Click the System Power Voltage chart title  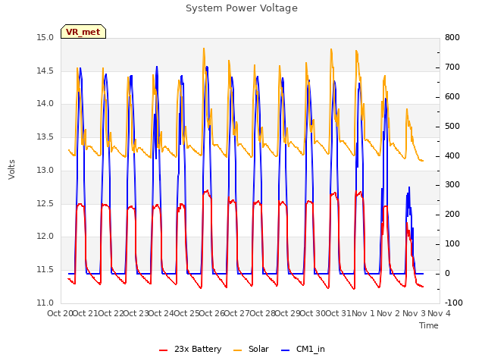point(242,8)
